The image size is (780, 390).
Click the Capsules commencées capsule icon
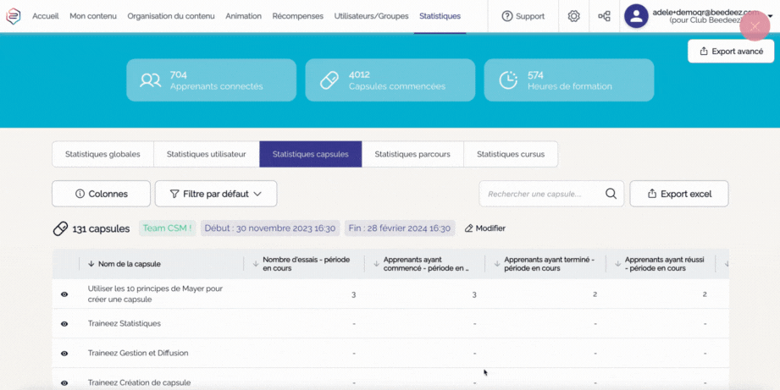point(329,80)
